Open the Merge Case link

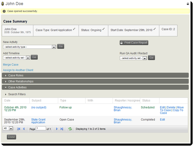pos(10,64)
